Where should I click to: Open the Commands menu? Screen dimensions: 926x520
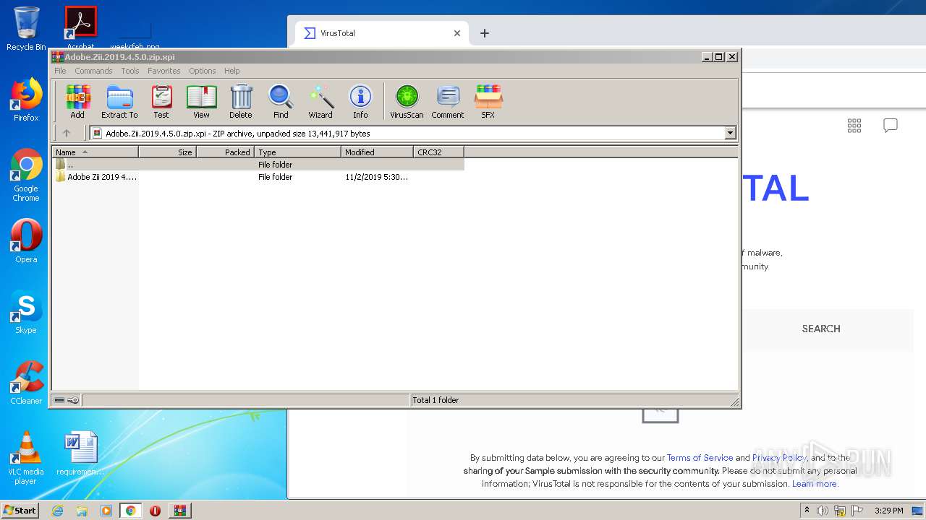pyautogui.click(x=93, y=71)
